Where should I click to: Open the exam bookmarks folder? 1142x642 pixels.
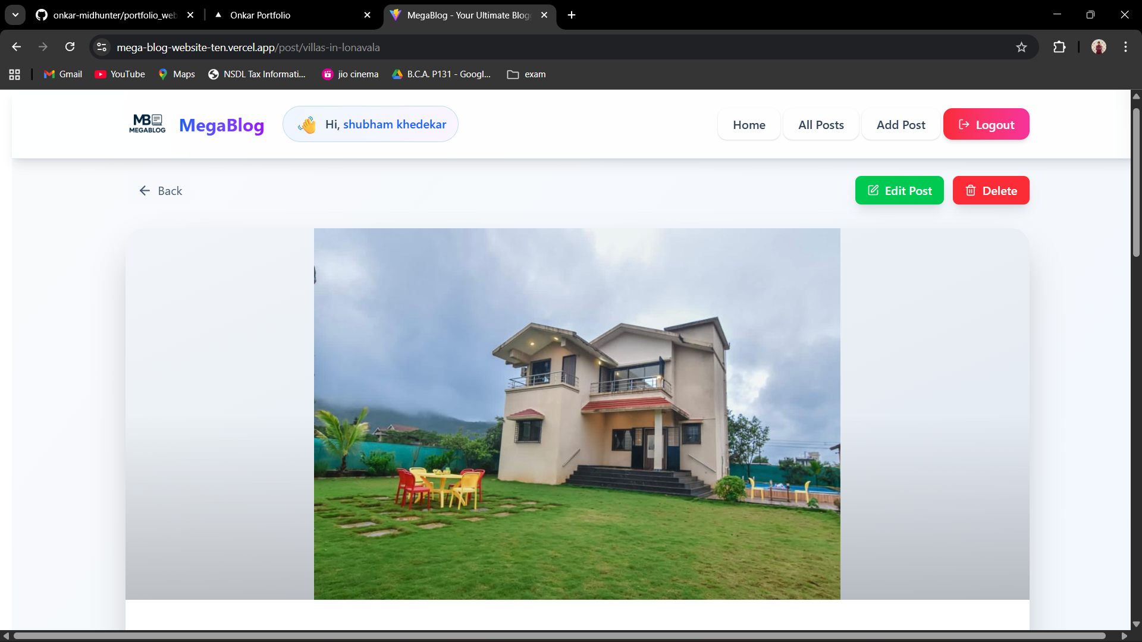tap(526, 74)
